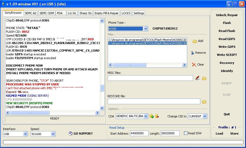Click the Load profile button
This screenshot has height=148, width=246.
click(219, 133)
